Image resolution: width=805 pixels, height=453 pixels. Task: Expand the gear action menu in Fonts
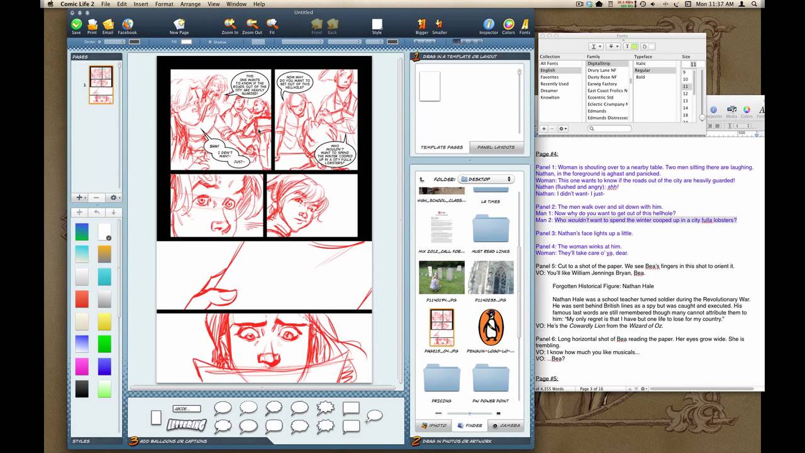tap(562, 129)
